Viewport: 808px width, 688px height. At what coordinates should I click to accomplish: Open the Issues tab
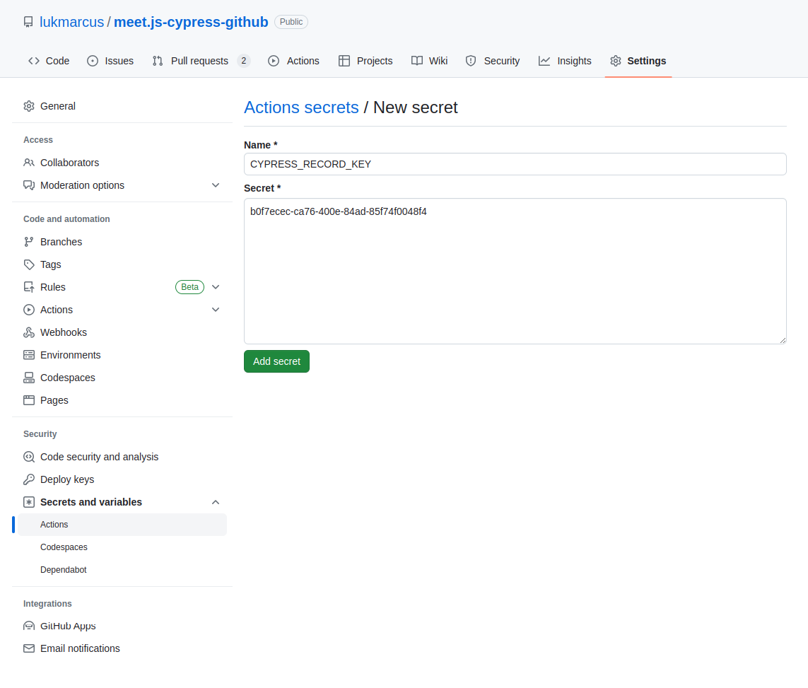pyautogui.click(x=110, y=61)
